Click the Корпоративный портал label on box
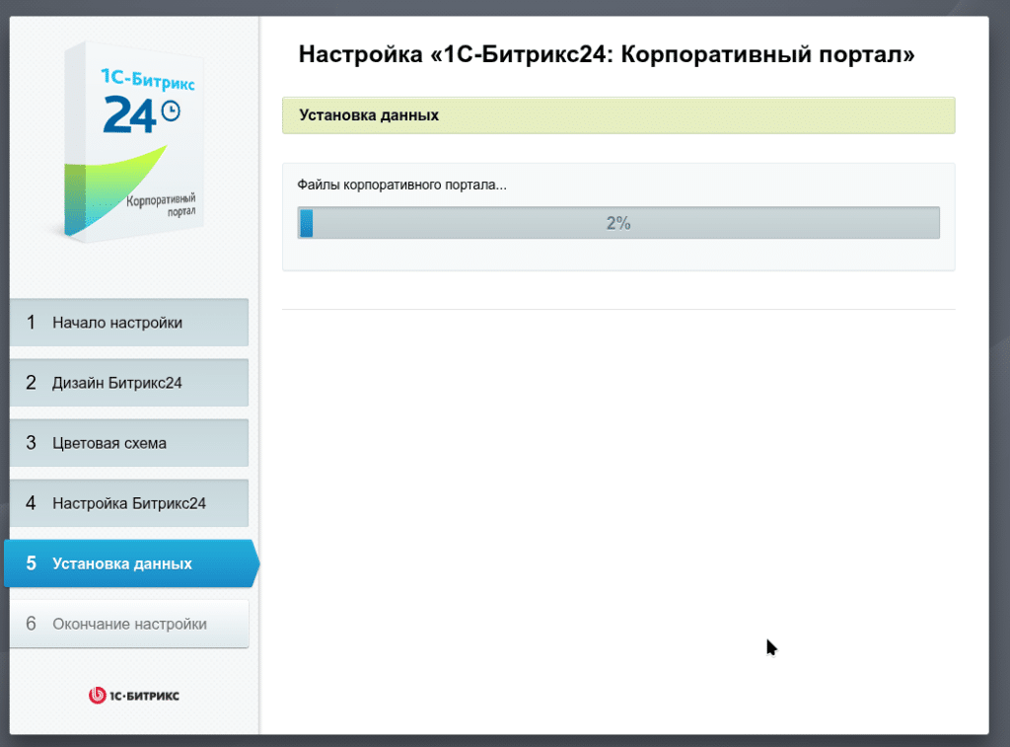The height and width of the screenshot is (747, 1010). [162, 205]
